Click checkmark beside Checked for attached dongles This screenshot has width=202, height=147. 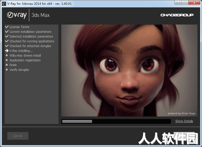pos(7,46)
